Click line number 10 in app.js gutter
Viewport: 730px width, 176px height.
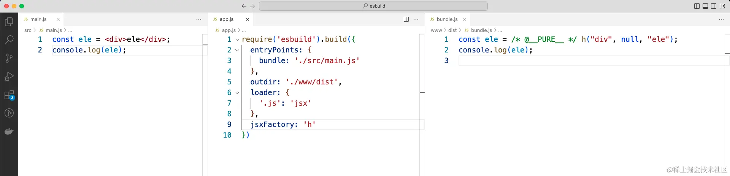tap(227, 135)
